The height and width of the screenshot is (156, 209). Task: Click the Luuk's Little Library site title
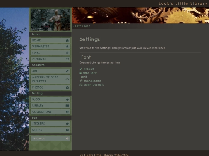point(183,3)
